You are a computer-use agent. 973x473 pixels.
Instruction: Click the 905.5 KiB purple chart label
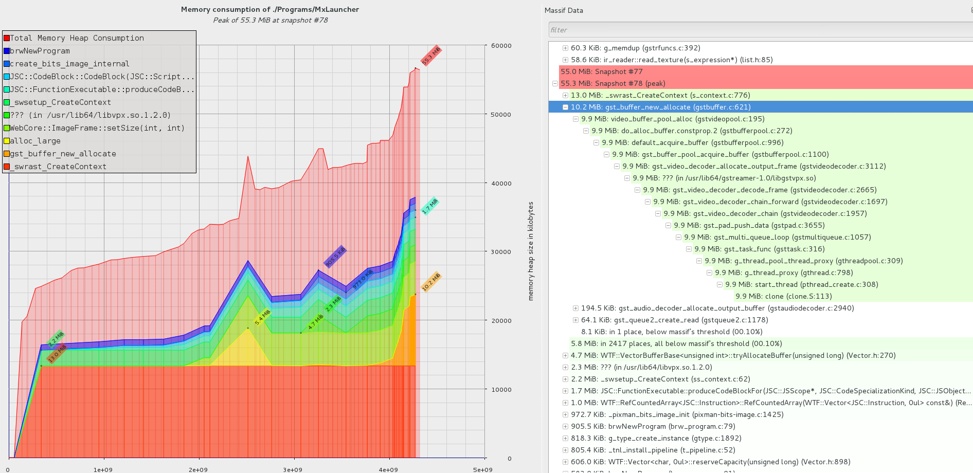pos(335,257)
